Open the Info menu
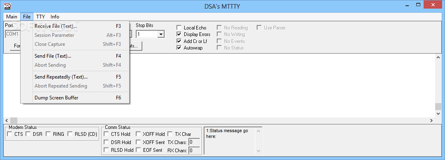The image size is (445, 160). coord(55,17)
